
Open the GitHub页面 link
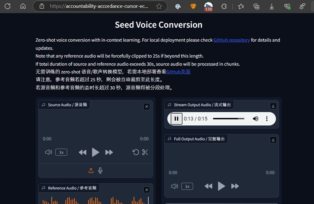coord(179,72)
